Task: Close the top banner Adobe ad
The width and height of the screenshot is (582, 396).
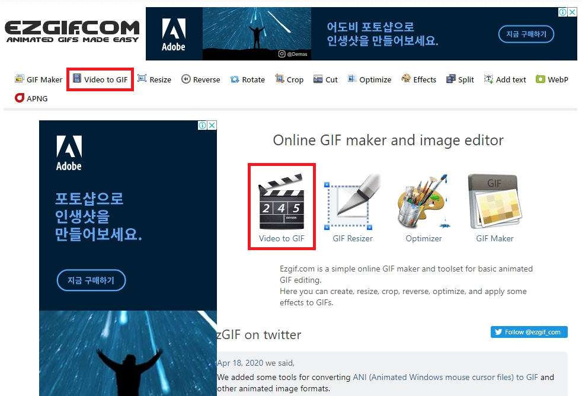Action: 573,12
